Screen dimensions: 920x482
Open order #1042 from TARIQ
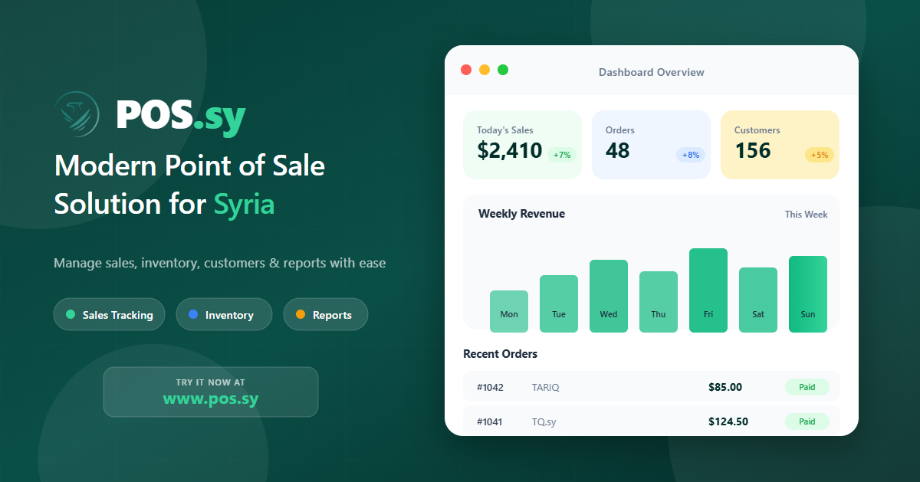652,387
